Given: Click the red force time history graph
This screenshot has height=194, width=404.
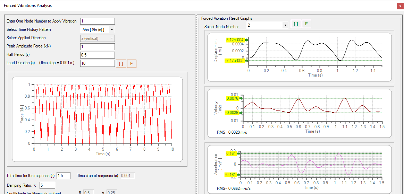Looking at the screenshot, I should [103, 114].
